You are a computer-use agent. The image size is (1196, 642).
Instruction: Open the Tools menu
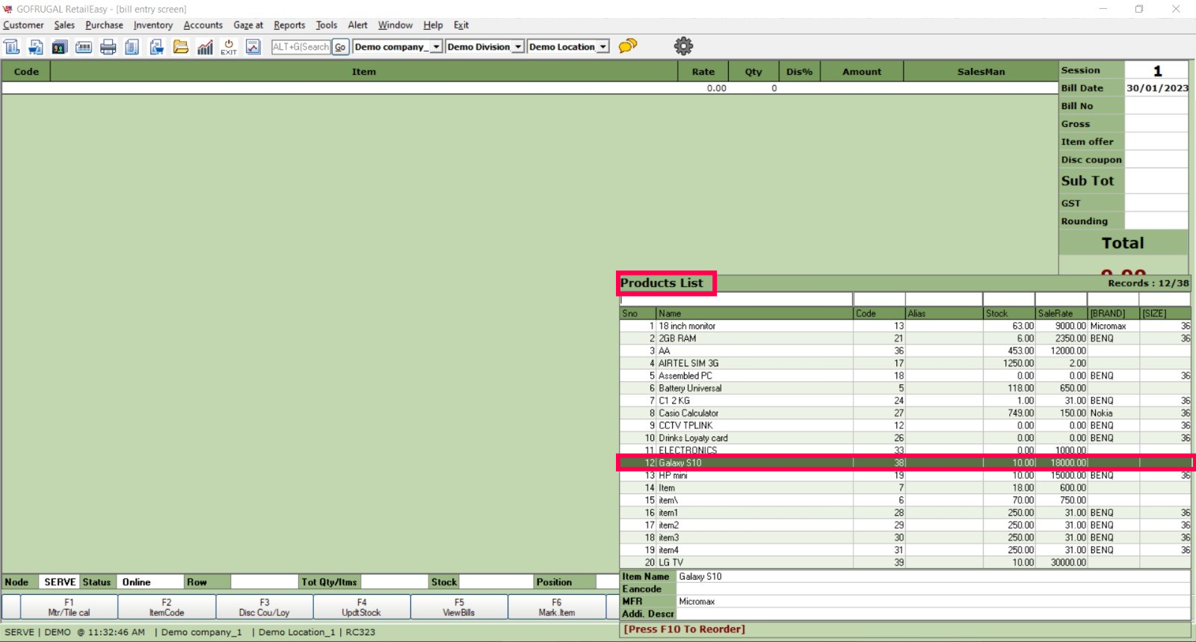[326, 25]
